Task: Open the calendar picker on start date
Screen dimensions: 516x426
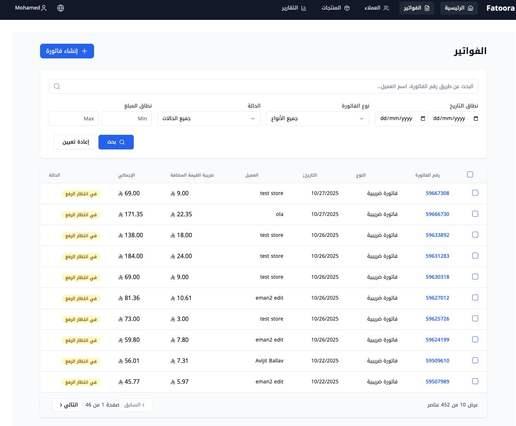Action: coord(476,119)
